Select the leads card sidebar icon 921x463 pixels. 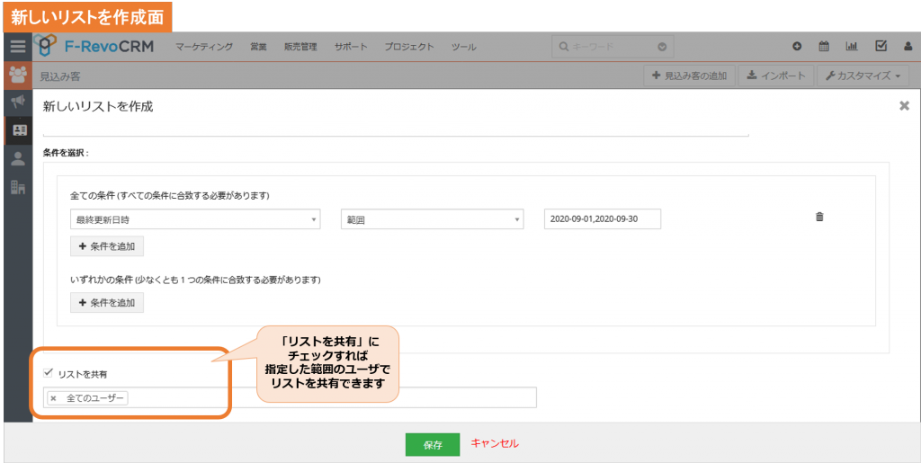(19, 130)
